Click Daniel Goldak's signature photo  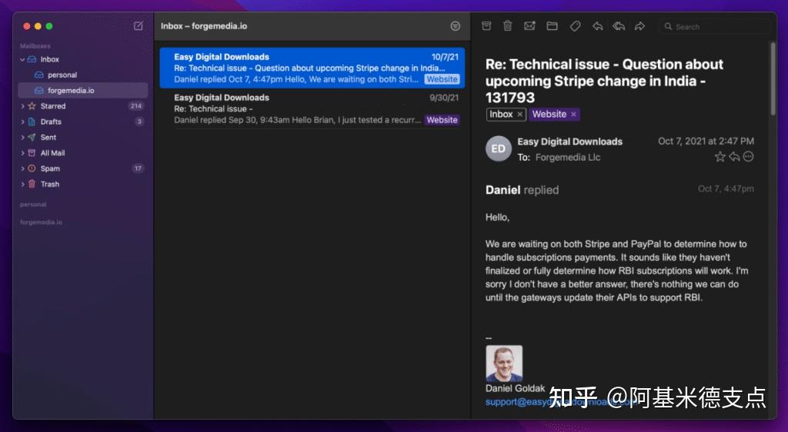point(504,364)
